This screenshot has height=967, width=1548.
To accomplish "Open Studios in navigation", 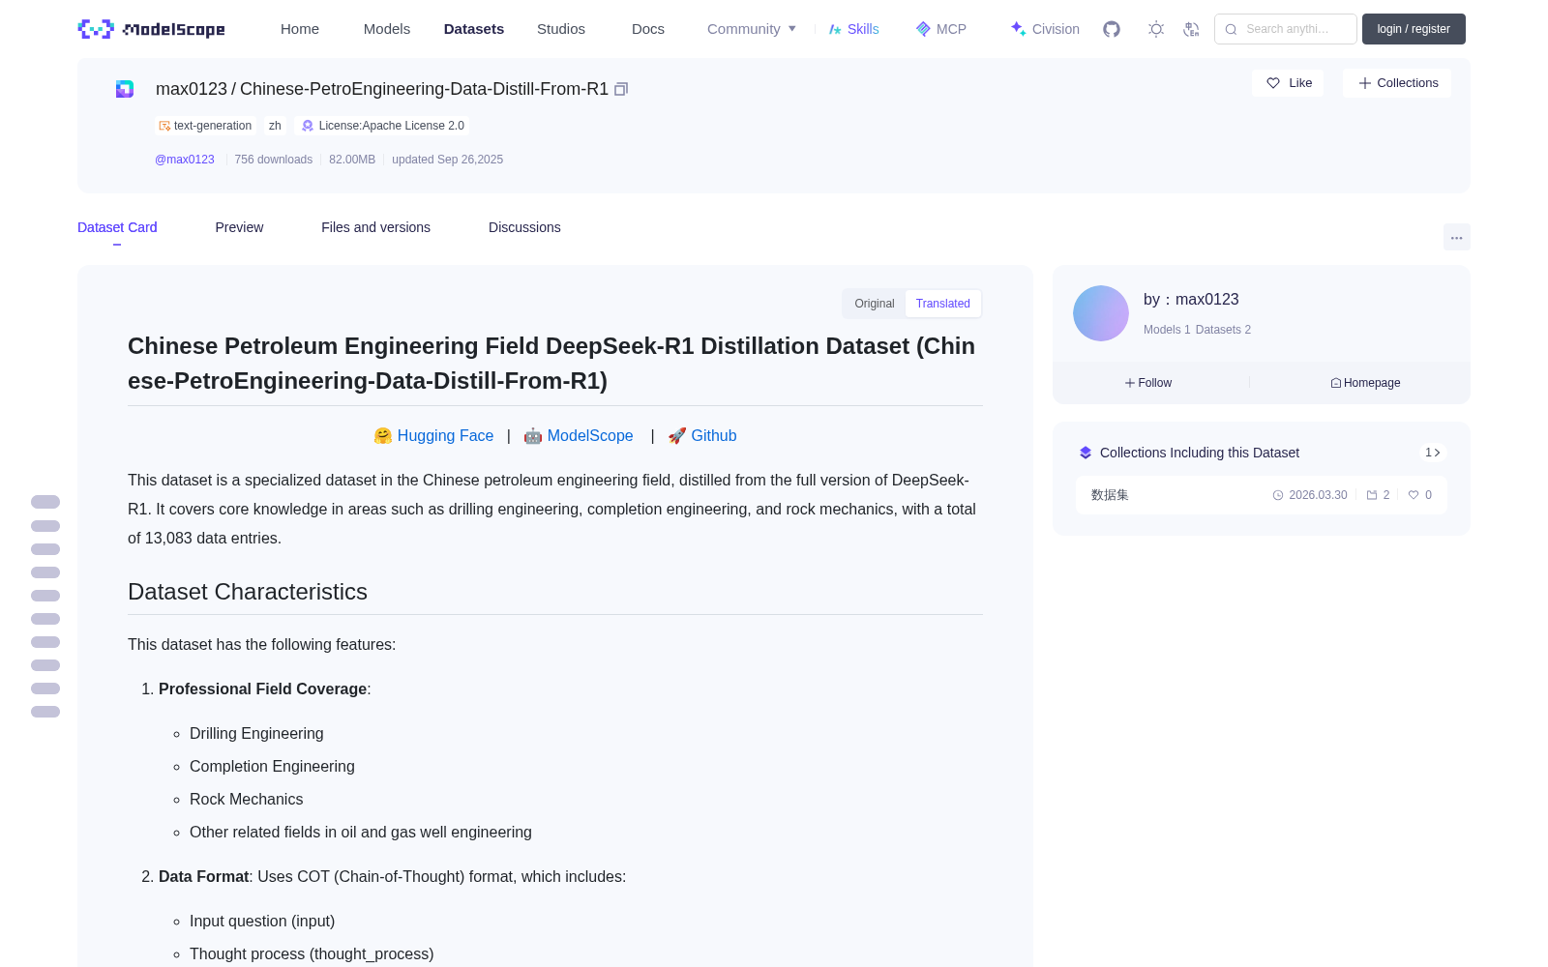I will (x=561, y=29).
